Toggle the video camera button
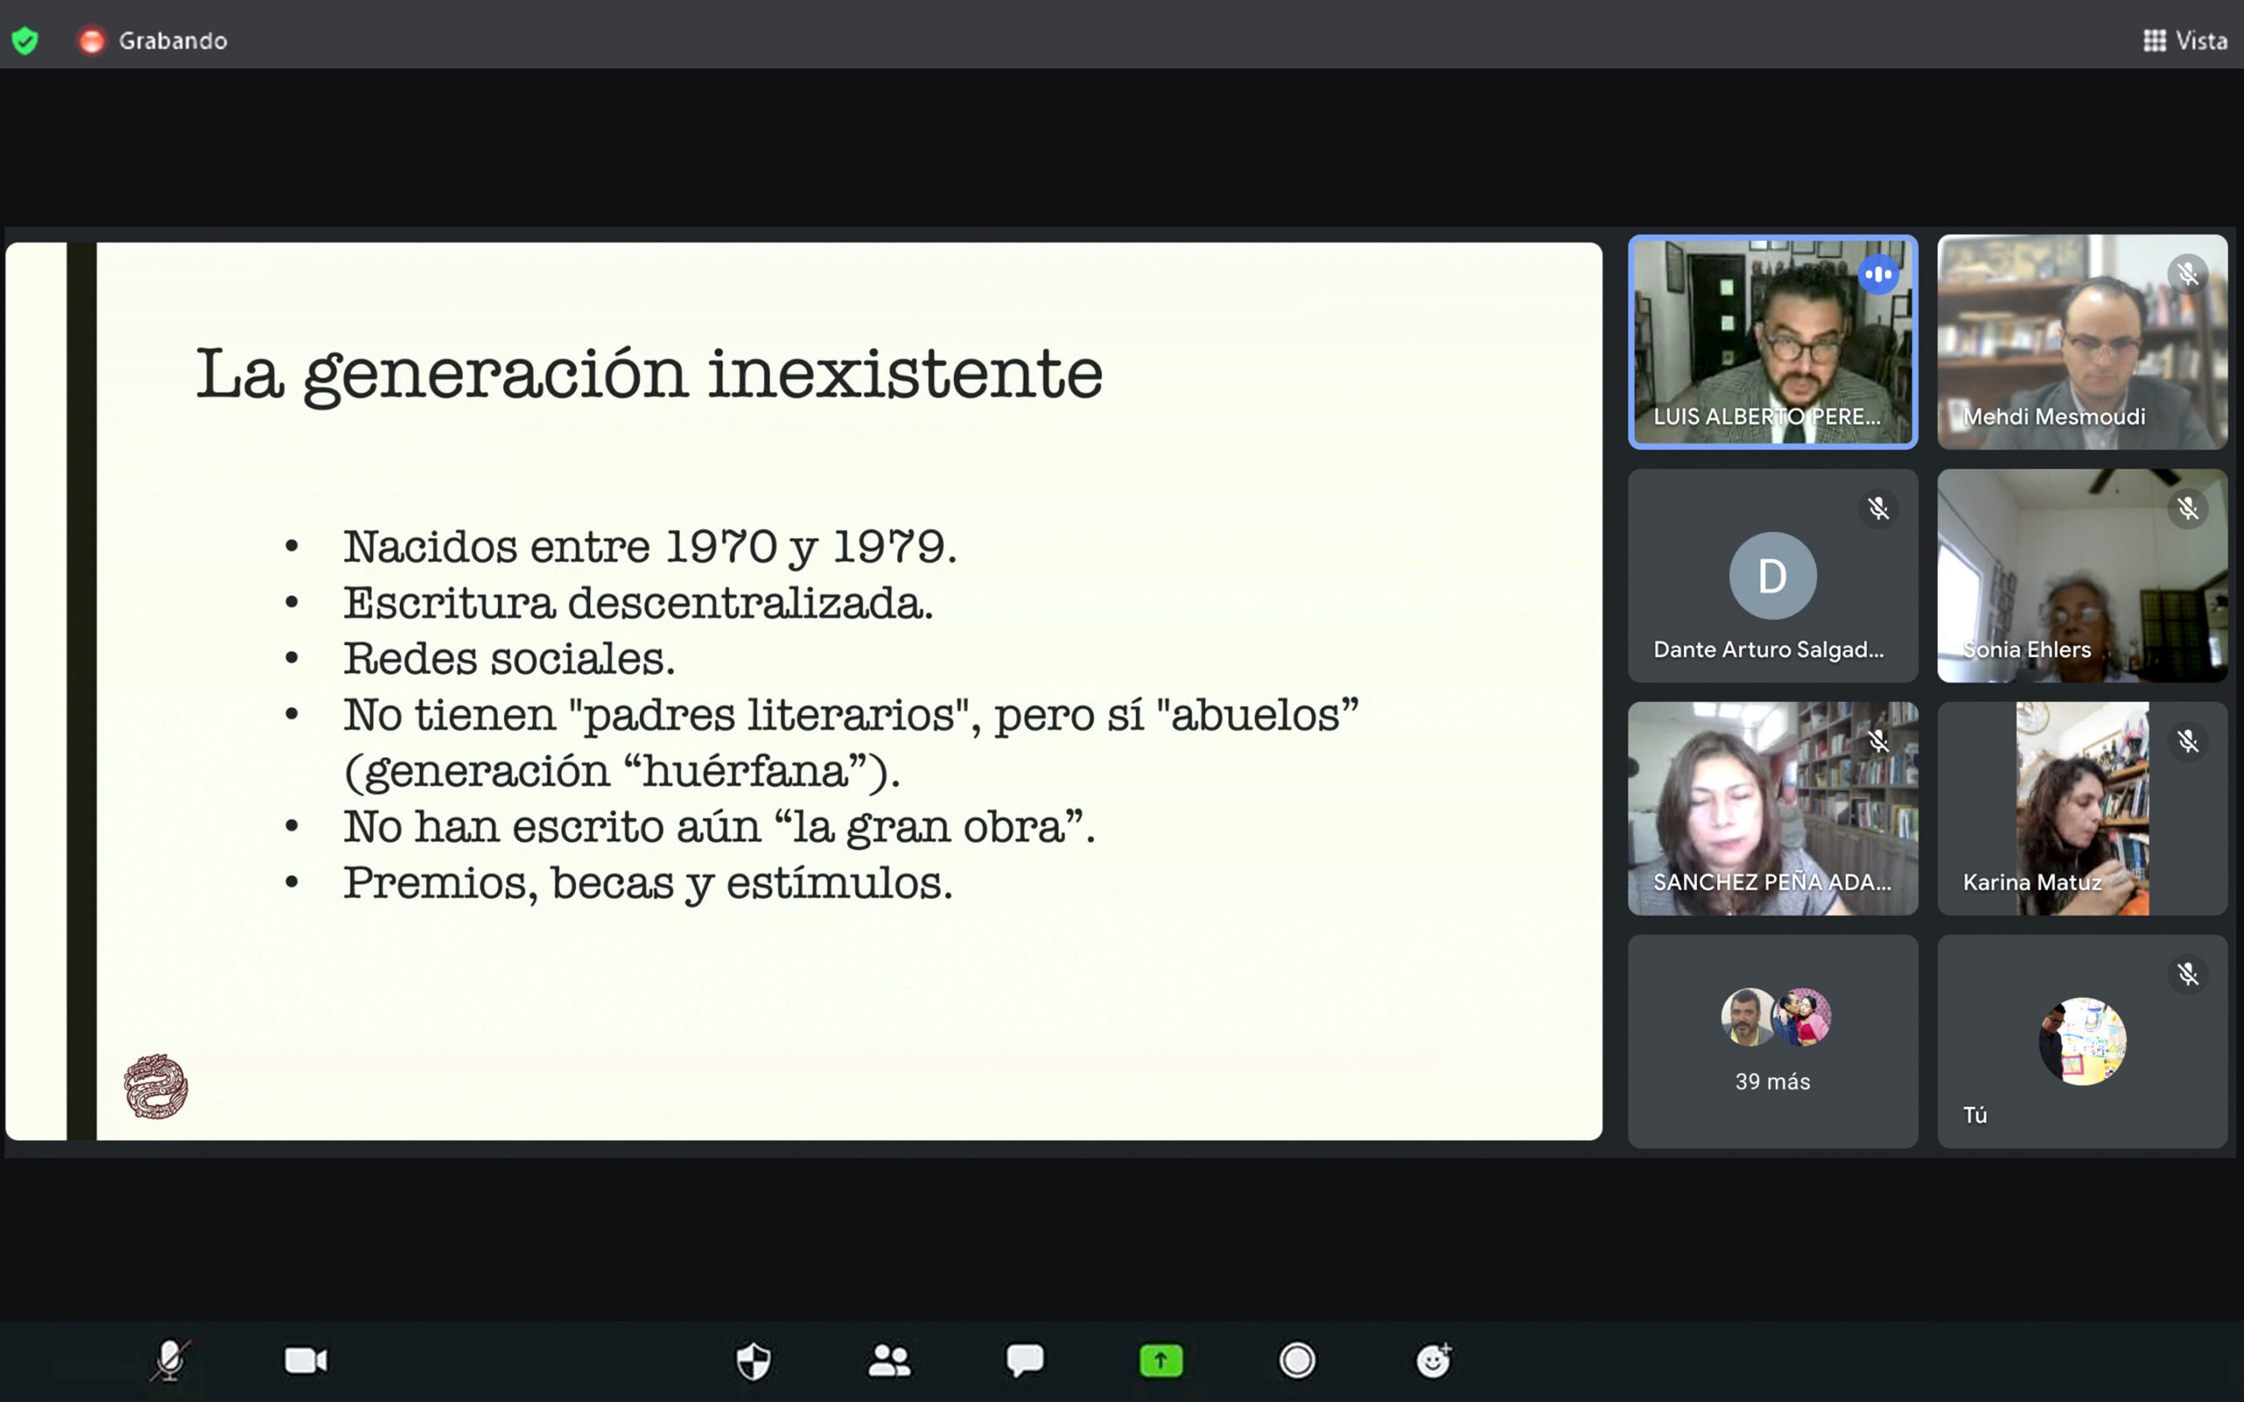Image resolution: width=2244 pixels, height=1402 pixels. 306,1360
